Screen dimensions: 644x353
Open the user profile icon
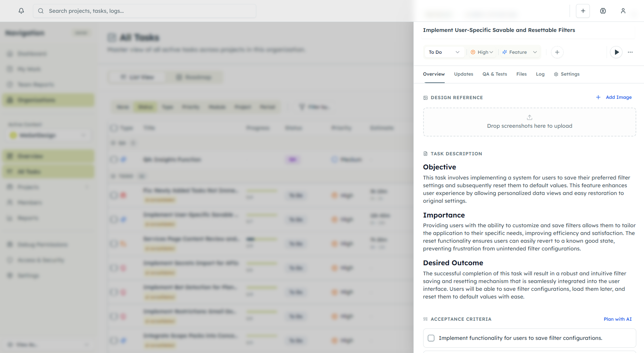point(623,11)
